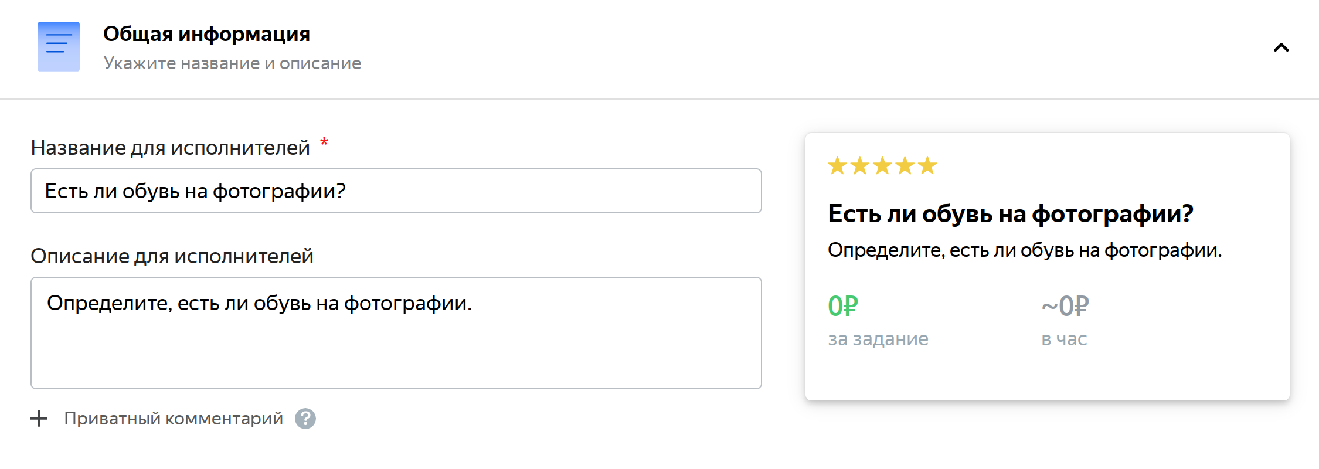The width and height of the screenshot is (1319, 469).
Task: Click the в час caption
Action: [1064, 339]
